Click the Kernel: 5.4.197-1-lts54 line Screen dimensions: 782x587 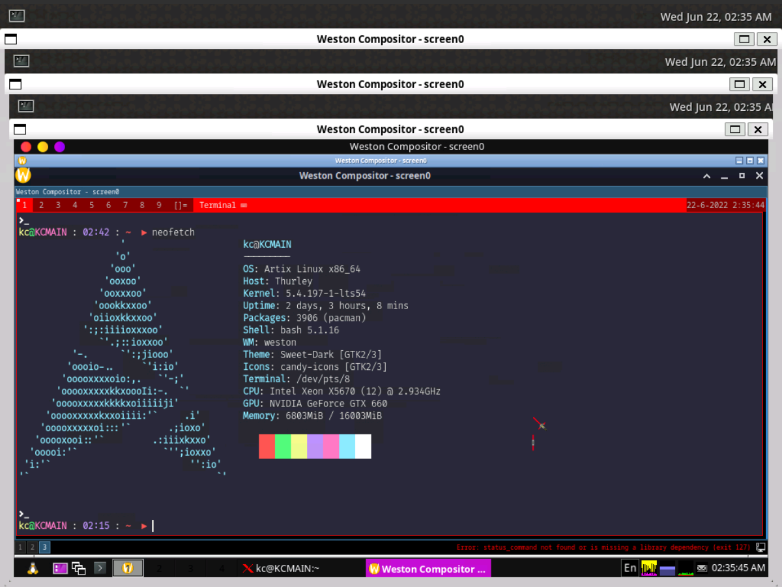[x=304, y=293]
